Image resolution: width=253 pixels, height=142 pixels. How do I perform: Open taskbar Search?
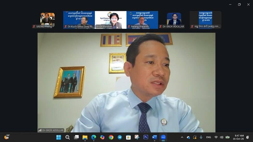(67, 137)
